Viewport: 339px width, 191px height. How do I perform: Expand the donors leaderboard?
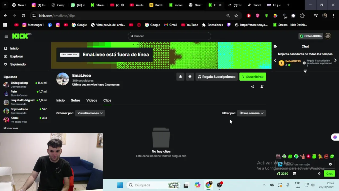[x=305, y=71]
